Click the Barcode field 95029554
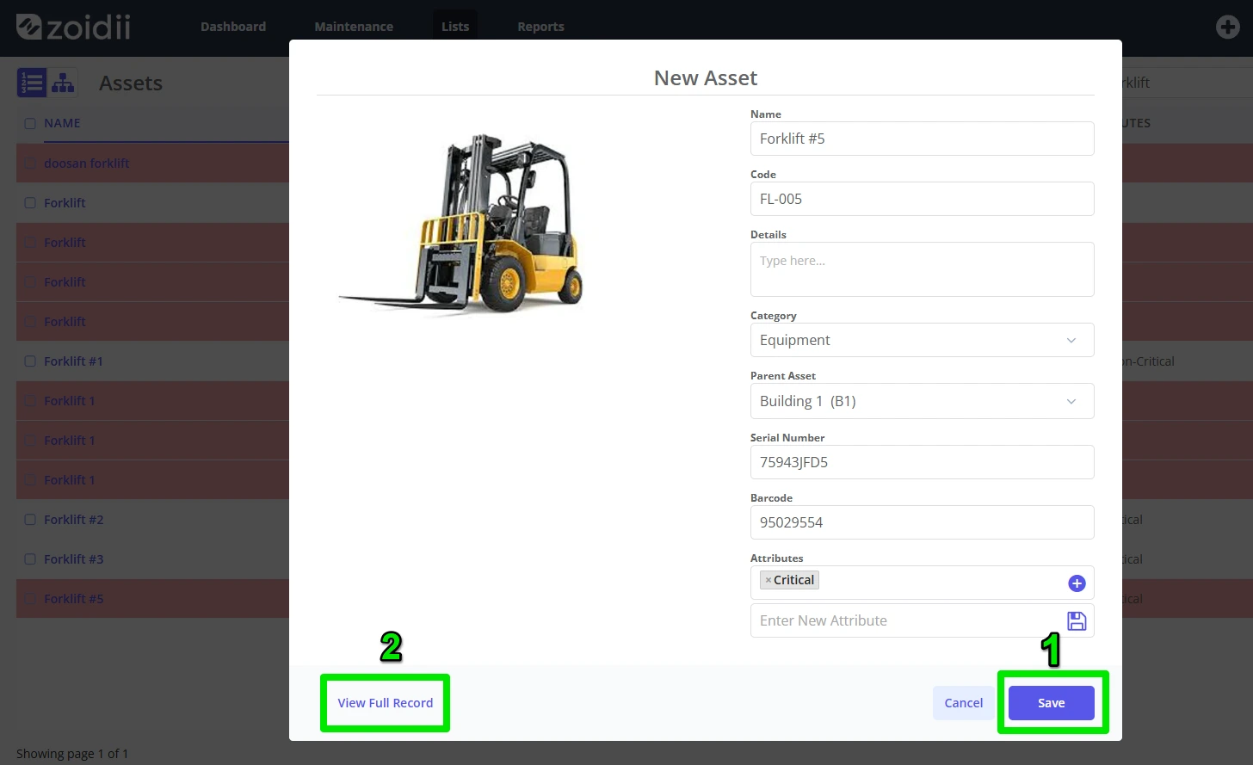Screen dimensions: 1253x765 (923, 522)
